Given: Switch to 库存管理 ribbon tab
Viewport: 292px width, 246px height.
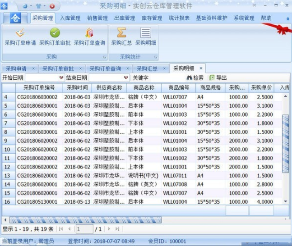Looking at the screenshot, I should [152, 18].
